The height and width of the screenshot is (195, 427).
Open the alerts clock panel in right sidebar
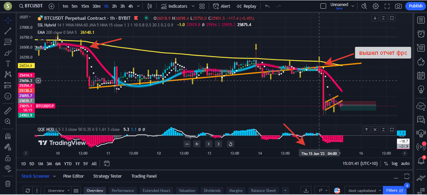421,34
